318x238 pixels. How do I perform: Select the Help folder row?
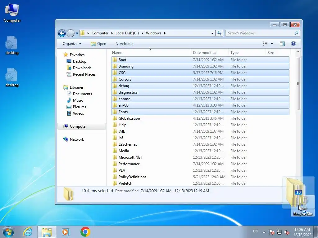click(x=200, y=125)
